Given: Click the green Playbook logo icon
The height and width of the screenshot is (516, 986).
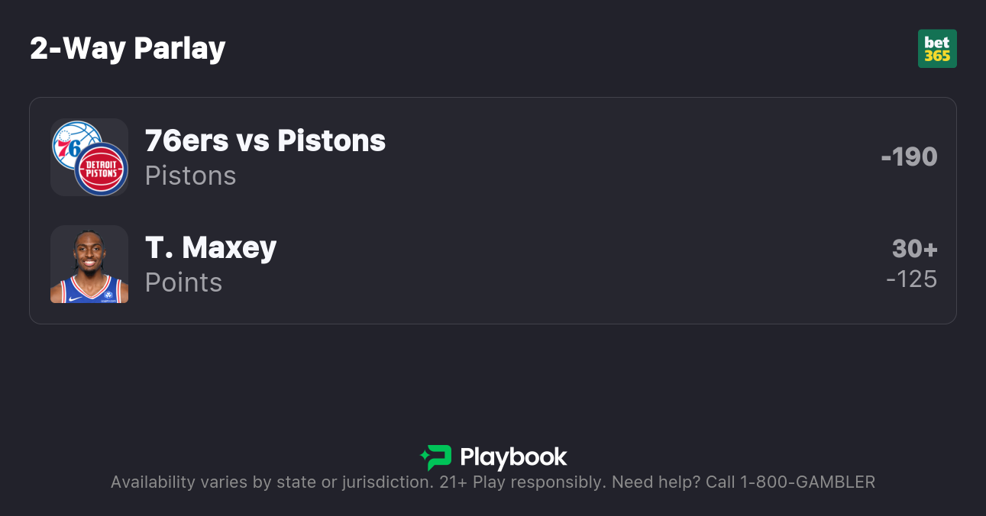Looking at the screenshot, I should pos(436,457).
